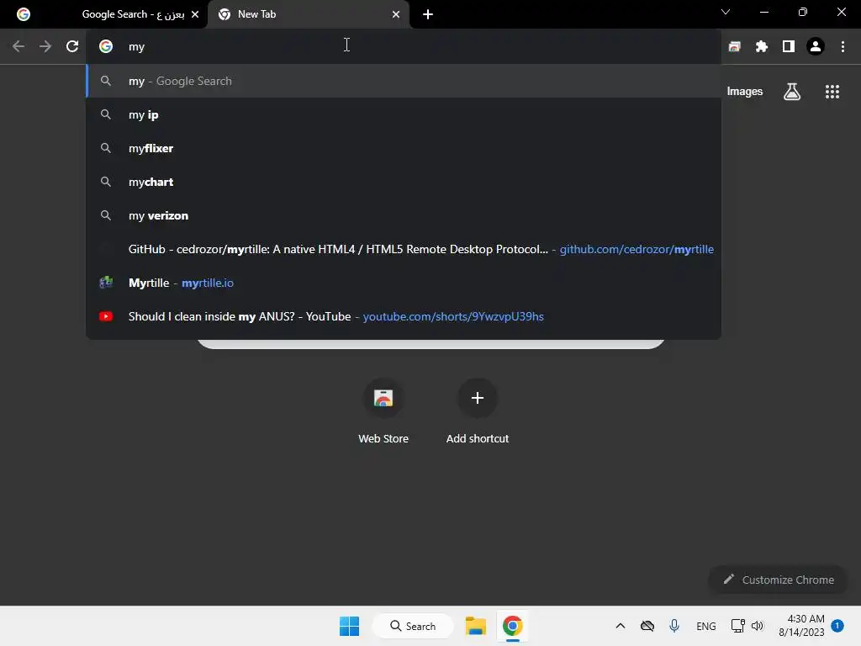Screen dimensions: 861x646
Task: Select 'my - Google Search' suggestion
Action: click(404, 81)
